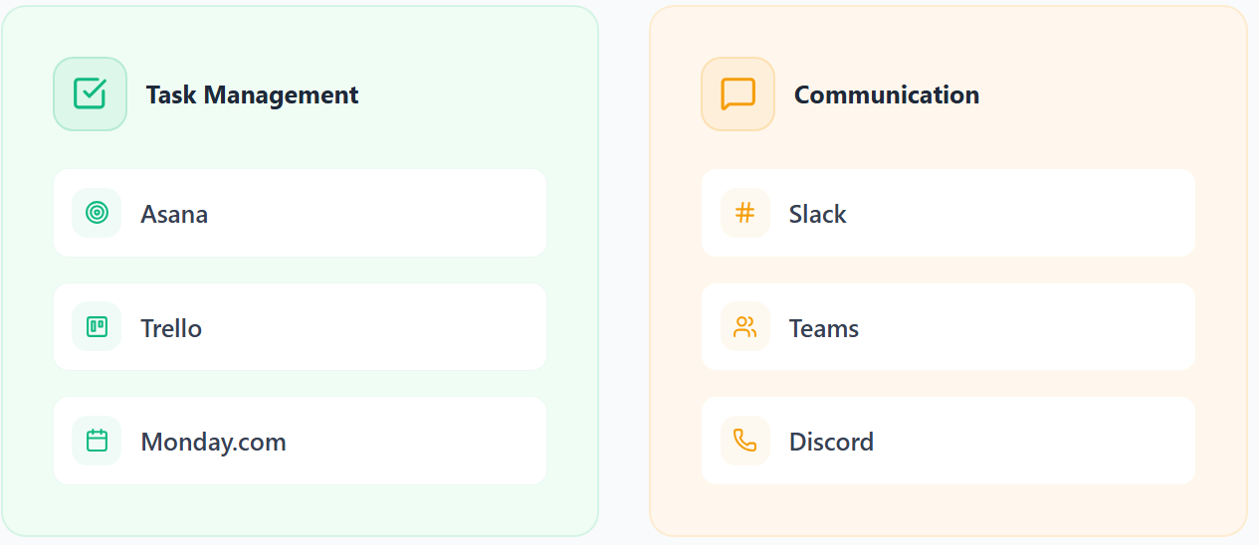Select the Slack row
The height and width of the screenshot is (545, 1259).
(x=947, y=213)
